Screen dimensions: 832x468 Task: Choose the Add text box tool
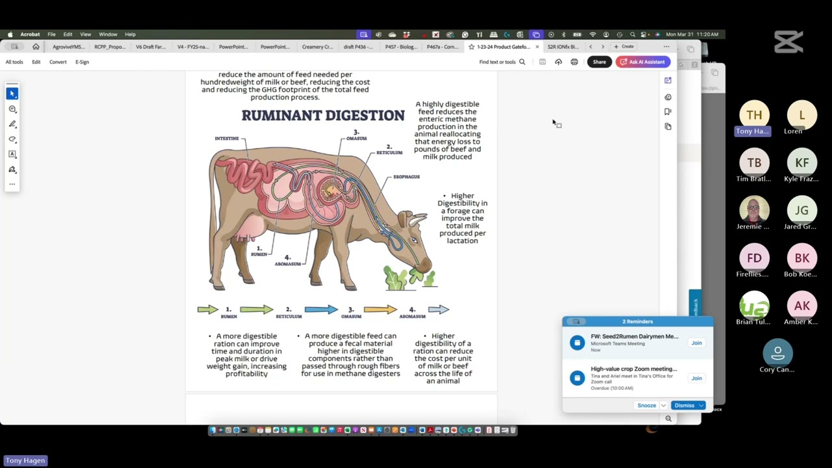12,155
